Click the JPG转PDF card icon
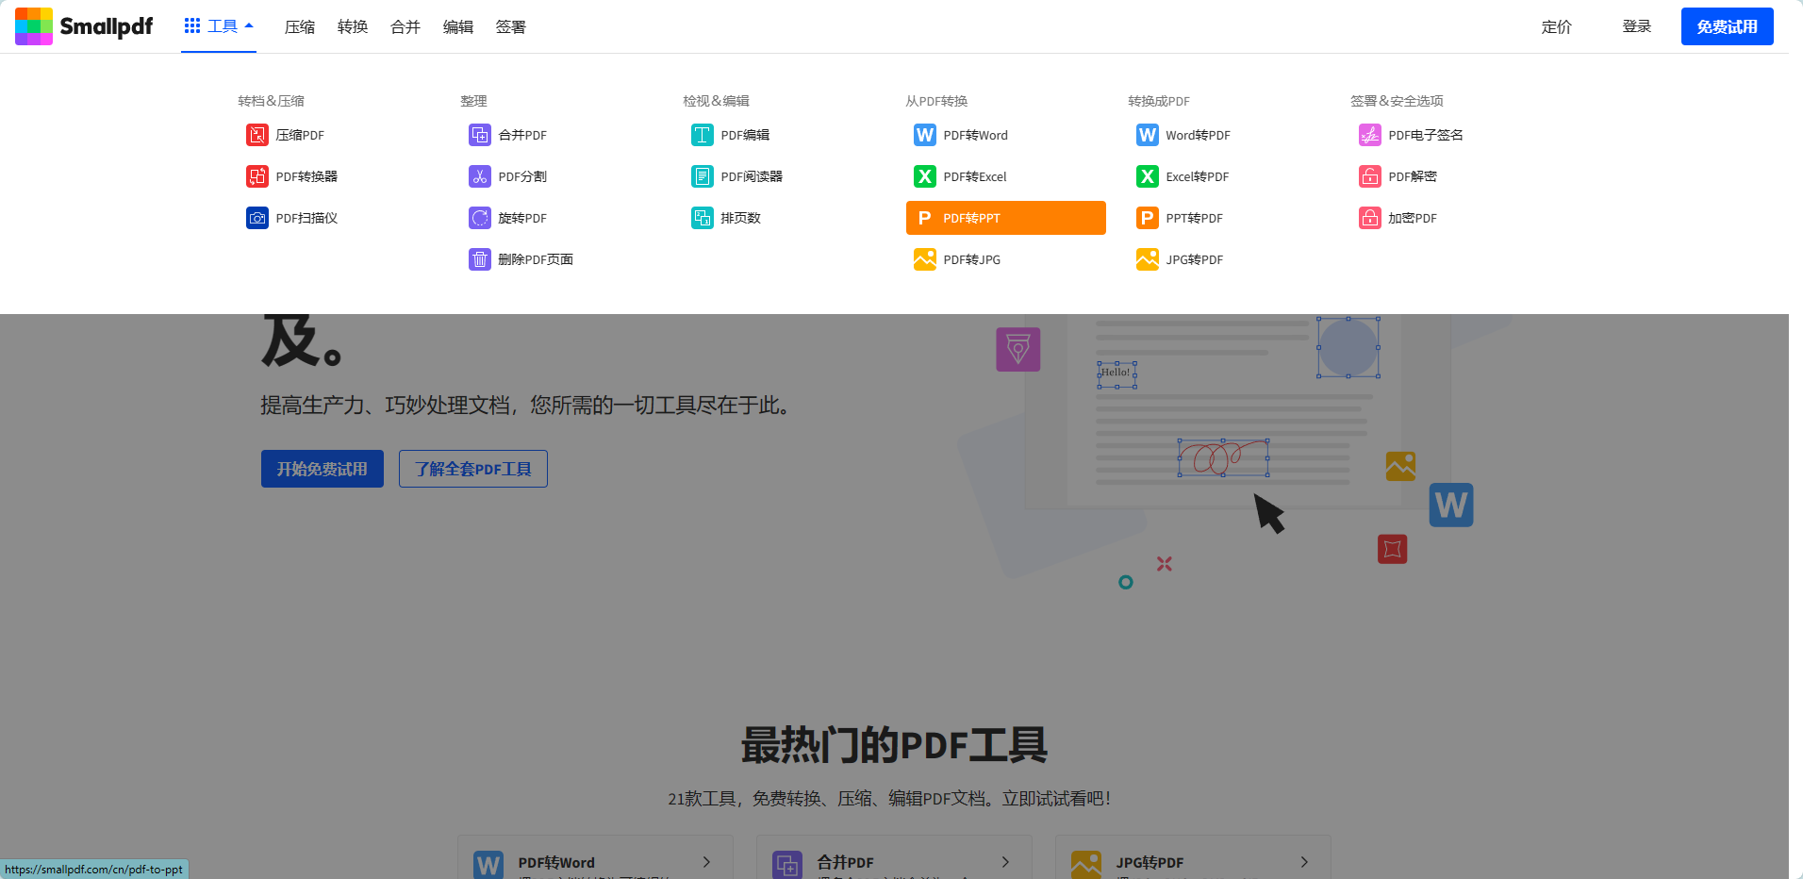The width and height of the screenshot is (1803, 879). click(x=1086, y=865)
